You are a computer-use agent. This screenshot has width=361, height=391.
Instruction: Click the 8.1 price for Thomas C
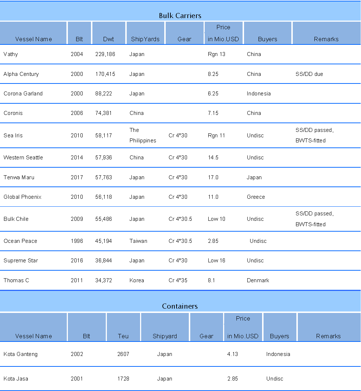(212, 280)
